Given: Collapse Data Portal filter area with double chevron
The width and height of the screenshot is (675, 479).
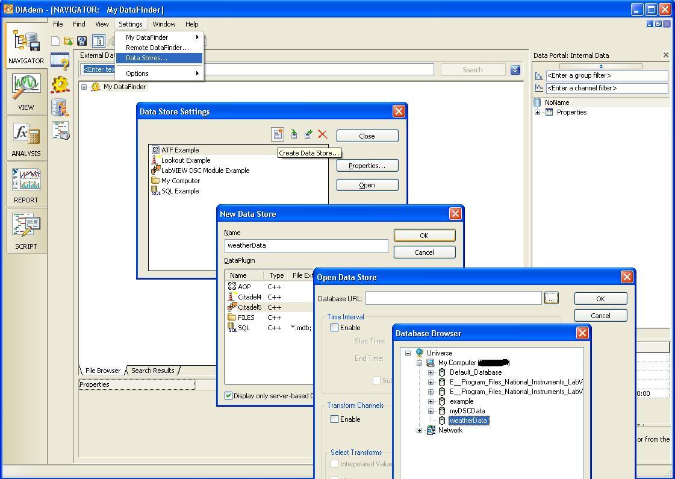Looking at the screenshot, I should click(x=601, y=66).
